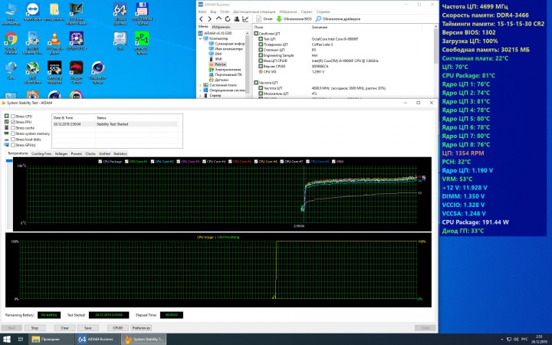
Task: Click AIDA64 details pane vertical scrollbar
Action: pyautogui.click(x=435, y=61)
